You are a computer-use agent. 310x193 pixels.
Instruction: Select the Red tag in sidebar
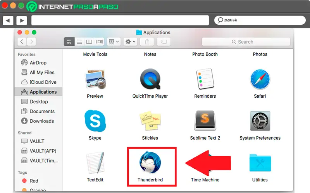(38, 181)
